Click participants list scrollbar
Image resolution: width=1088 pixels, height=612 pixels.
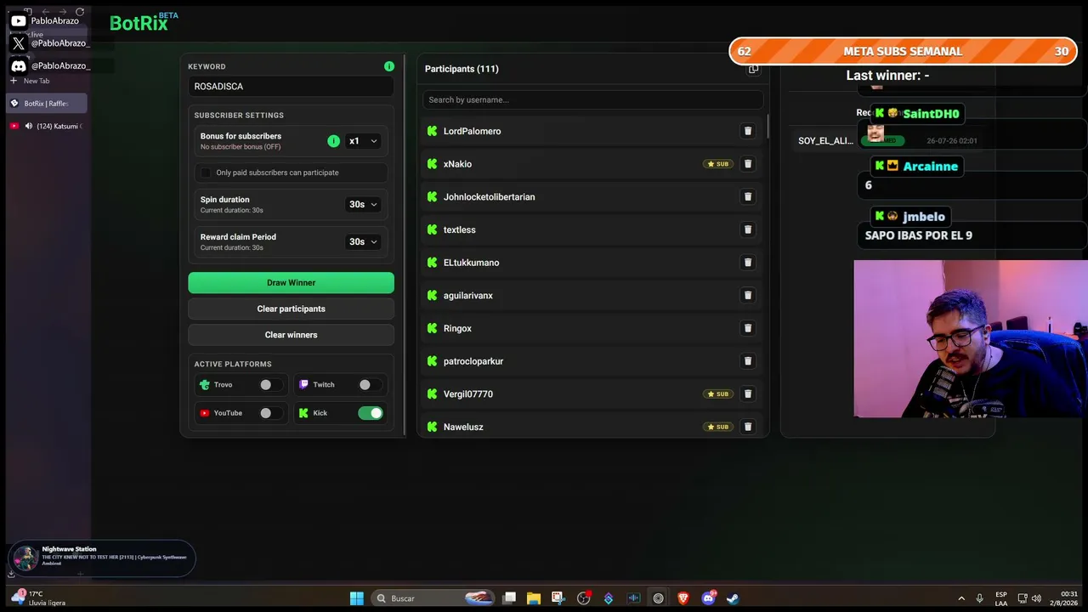[x=768, y=126]
